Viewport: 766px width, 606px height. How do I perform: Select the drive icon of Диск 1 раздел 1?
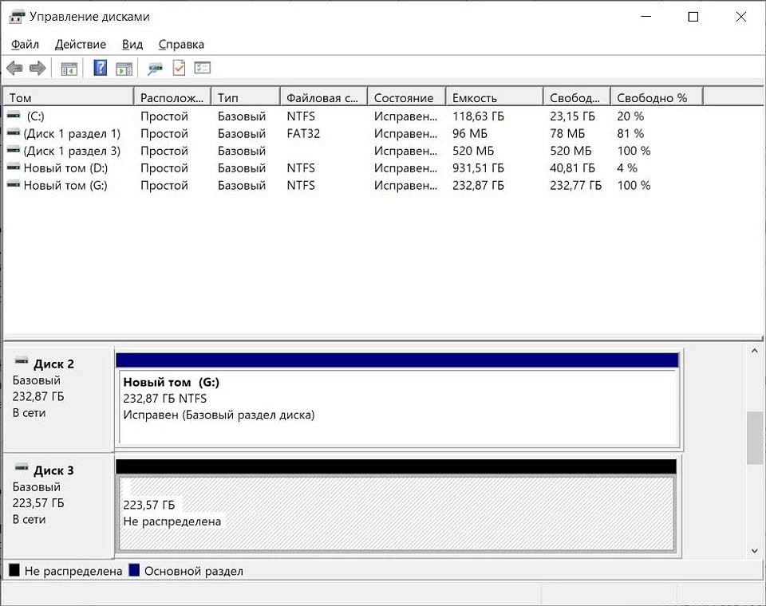tap(14, 132)
